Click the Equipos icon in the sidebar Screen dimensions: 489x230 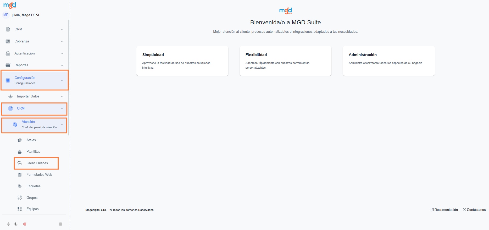pos(20,209)
